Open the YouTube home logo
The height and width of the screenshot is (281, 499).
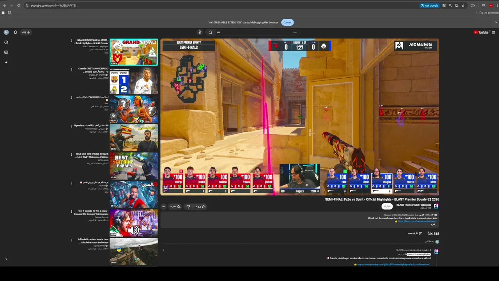pos(481,32)
